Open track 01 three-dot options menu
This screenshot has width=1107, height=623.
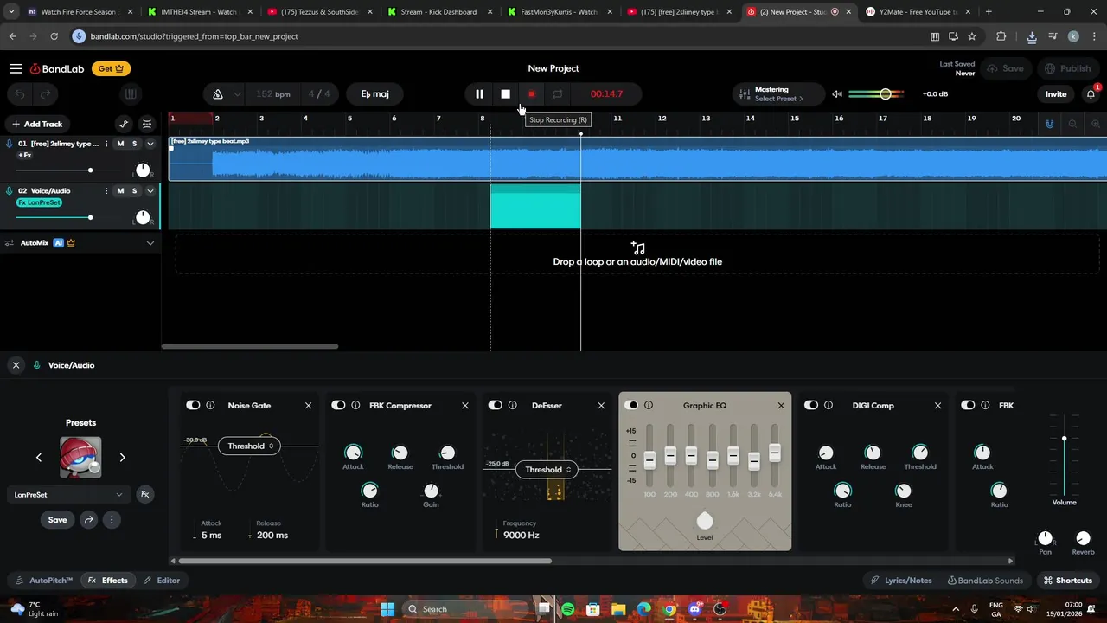pos(106,144)
